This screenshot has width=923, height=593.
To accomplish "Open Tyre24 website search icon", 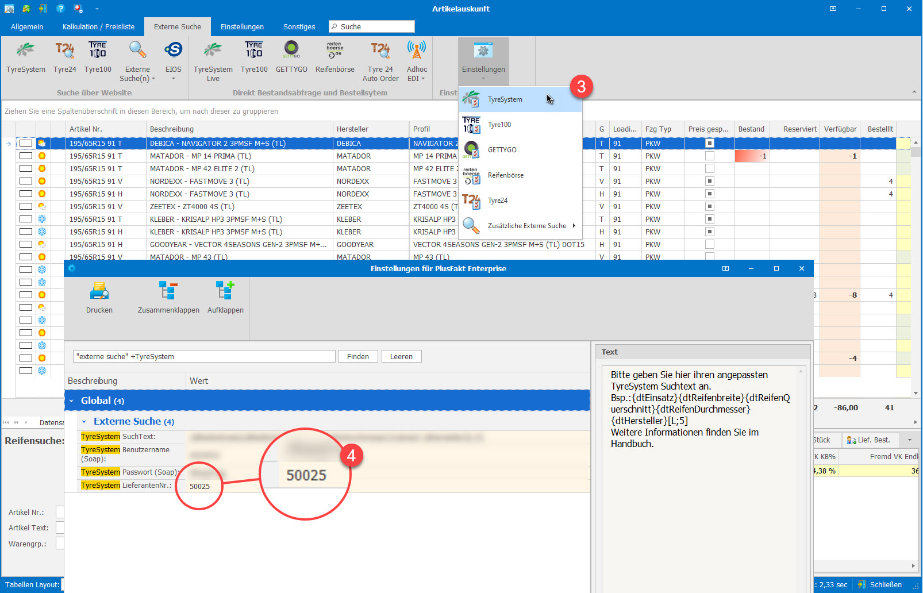I will point(64,57).
